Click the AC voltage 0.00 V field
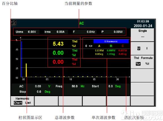Screen dimensions: 163x121 click(35, 86)
